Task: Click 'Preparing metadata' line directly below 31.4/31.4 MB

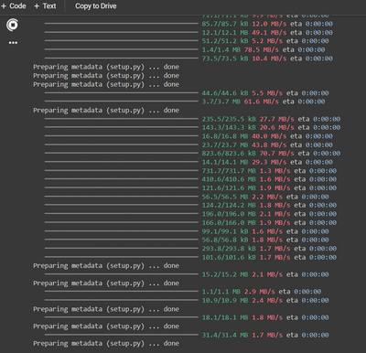Action: point(106,344)
